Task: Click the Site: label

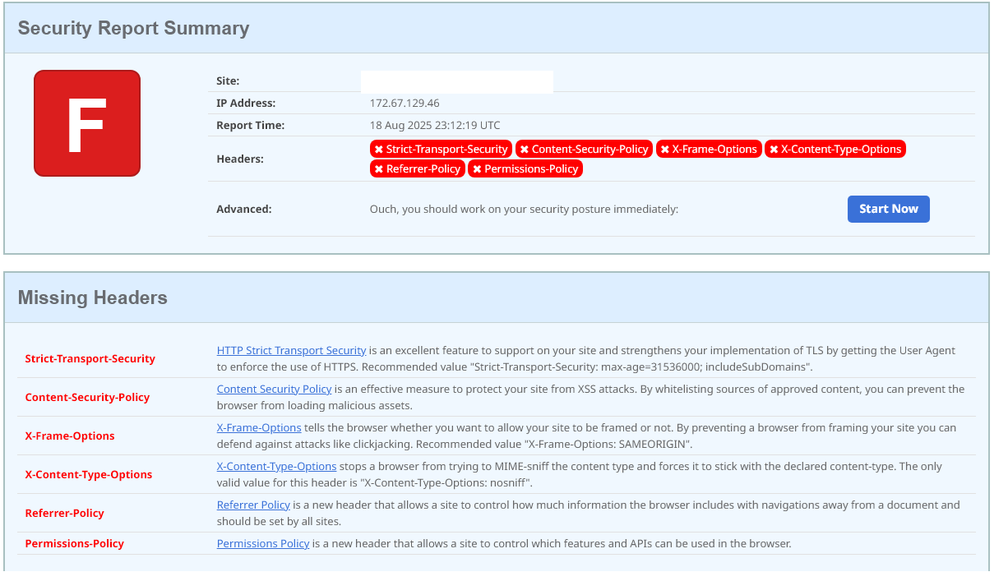Action: tap(228, 81)
